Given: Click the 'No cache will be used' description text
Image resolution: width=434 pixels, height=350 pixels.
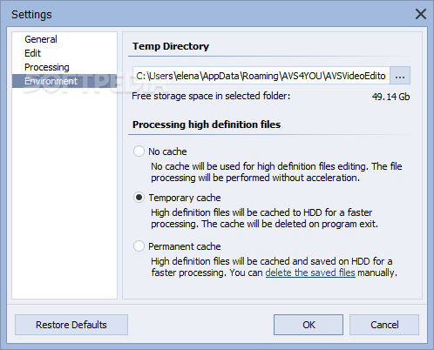Looking at the screenshot, I should click(x=276, y=172).
